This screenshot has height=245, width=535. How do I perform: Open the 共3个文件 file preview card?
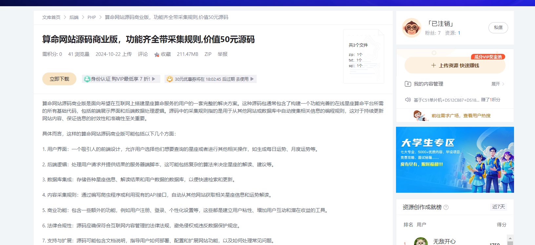[x=364, y=57]
